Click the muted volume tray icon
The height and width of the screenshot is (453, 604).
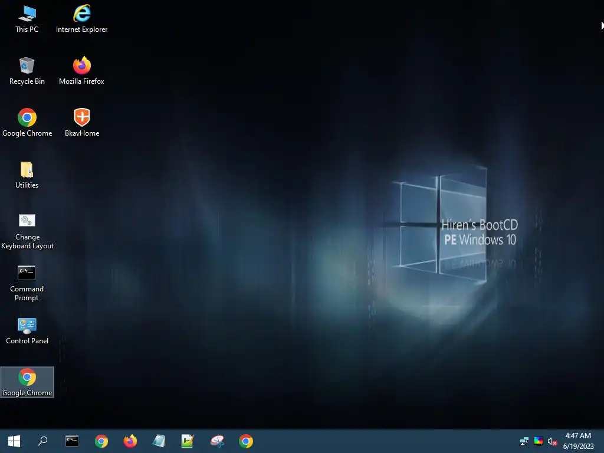[x=552, y=441]
